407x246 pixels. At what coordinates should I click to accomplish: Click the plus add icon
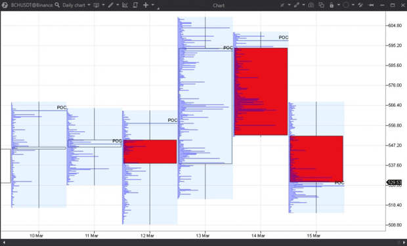[146, 5]
